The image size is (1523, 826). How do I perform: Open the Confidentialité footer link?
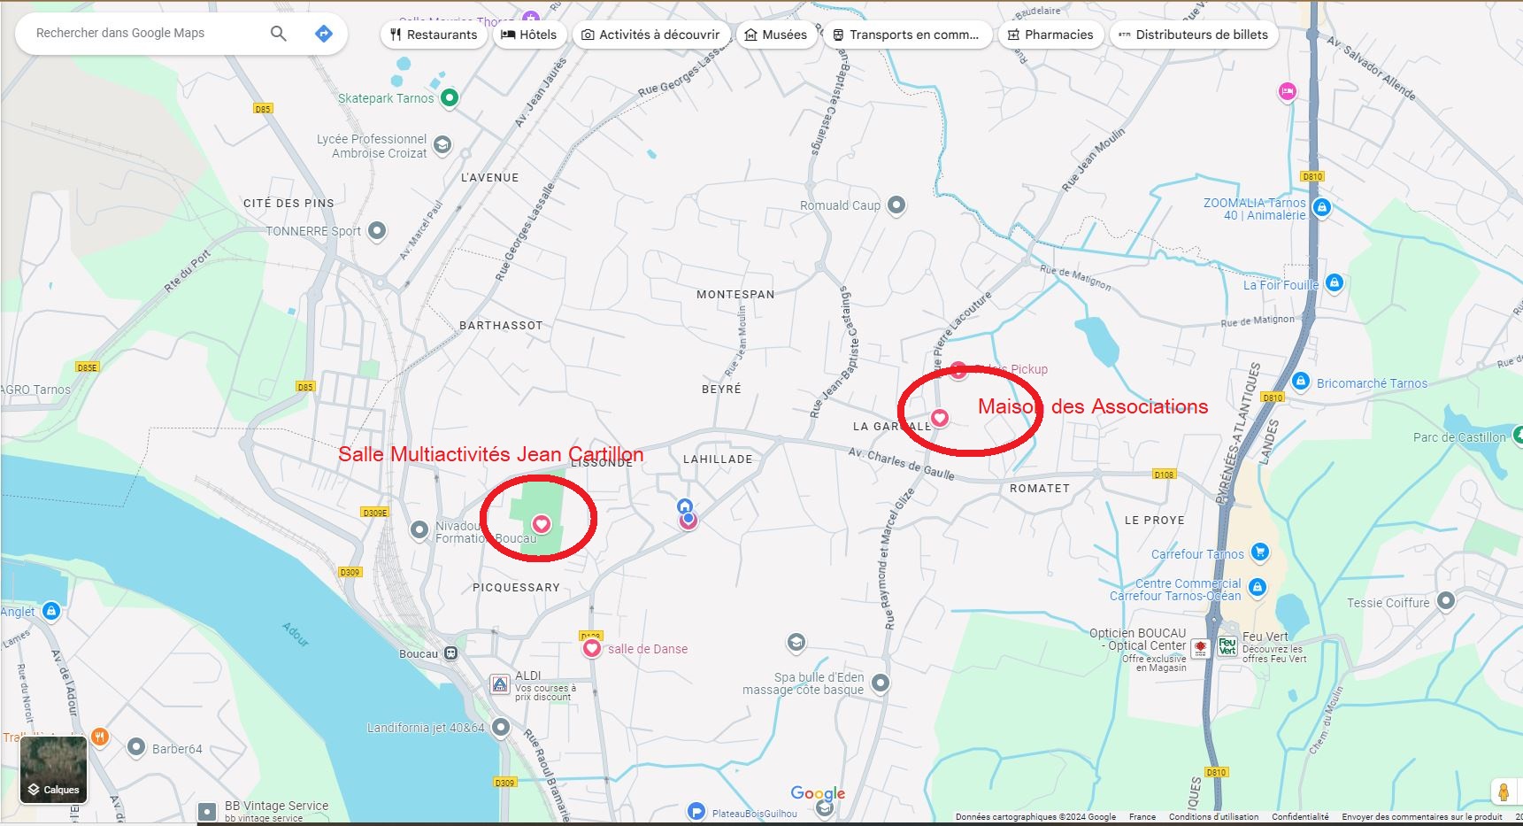tap(1300, 816)
